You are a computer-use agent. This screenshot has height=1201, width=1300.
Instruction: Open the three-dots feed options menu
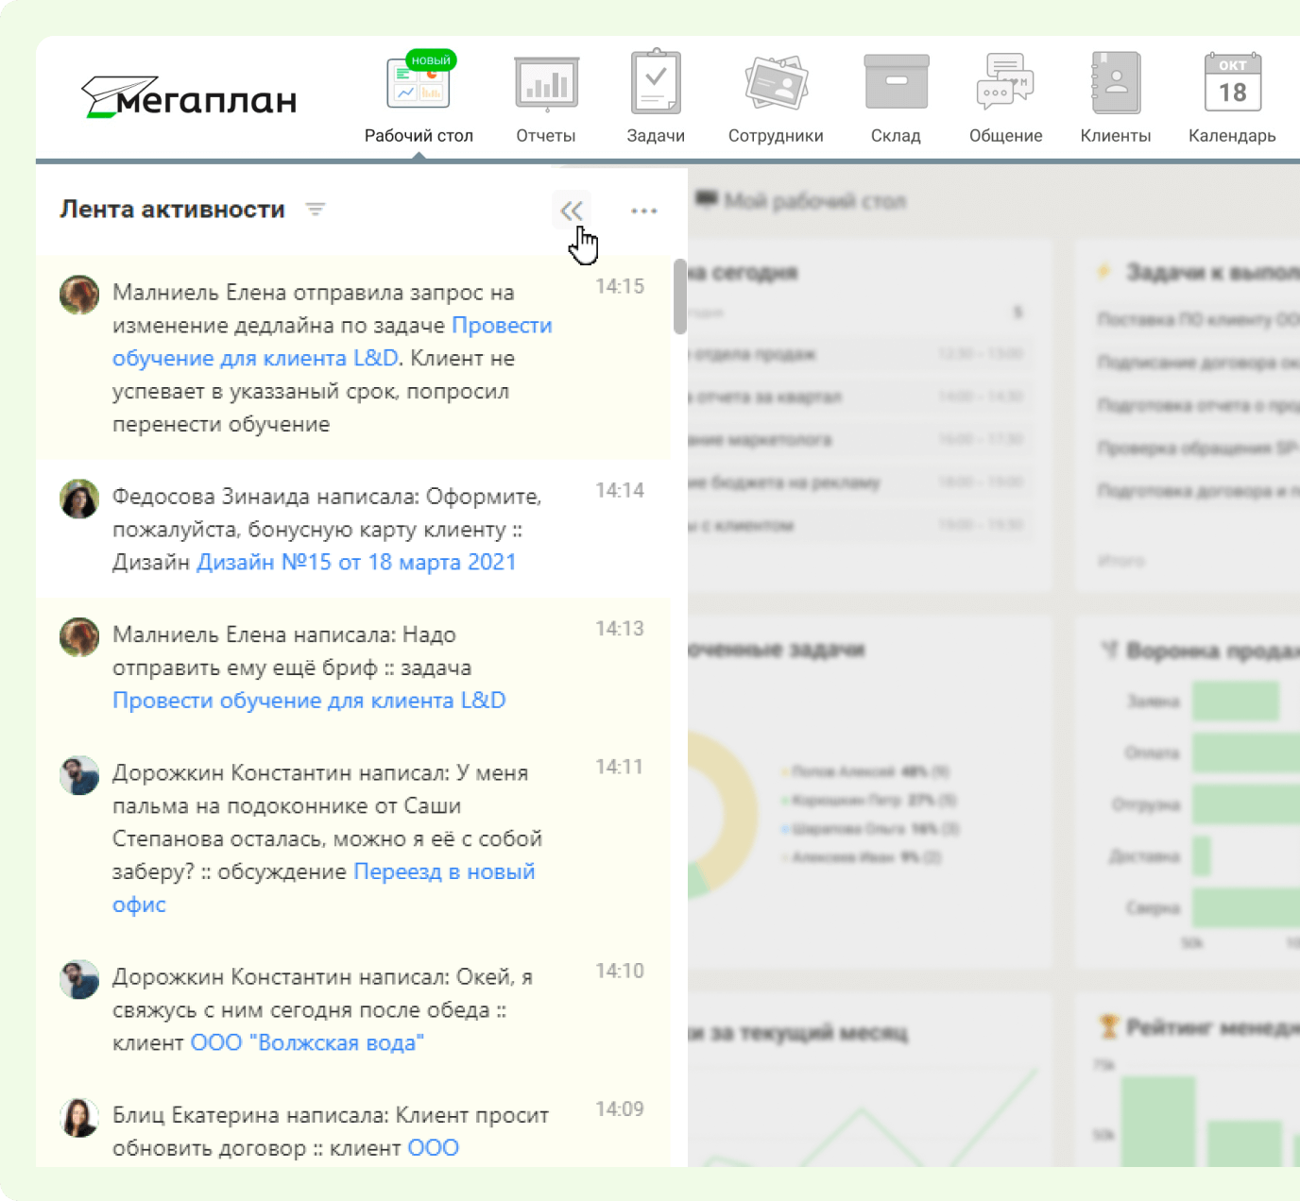[644, 211]
